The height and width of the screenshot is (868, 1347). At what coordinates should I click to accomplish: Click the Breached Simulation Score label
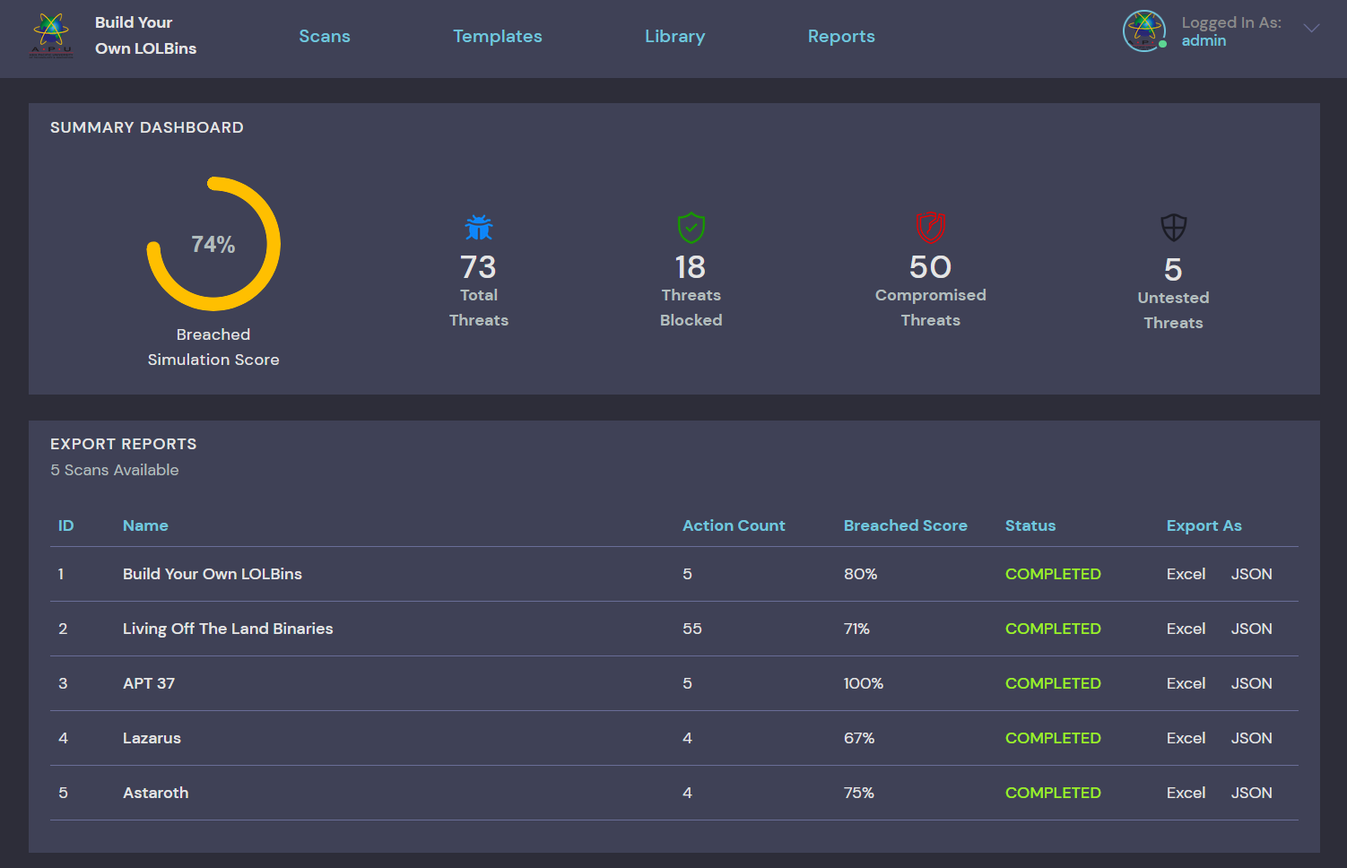(x=213, y=347)
